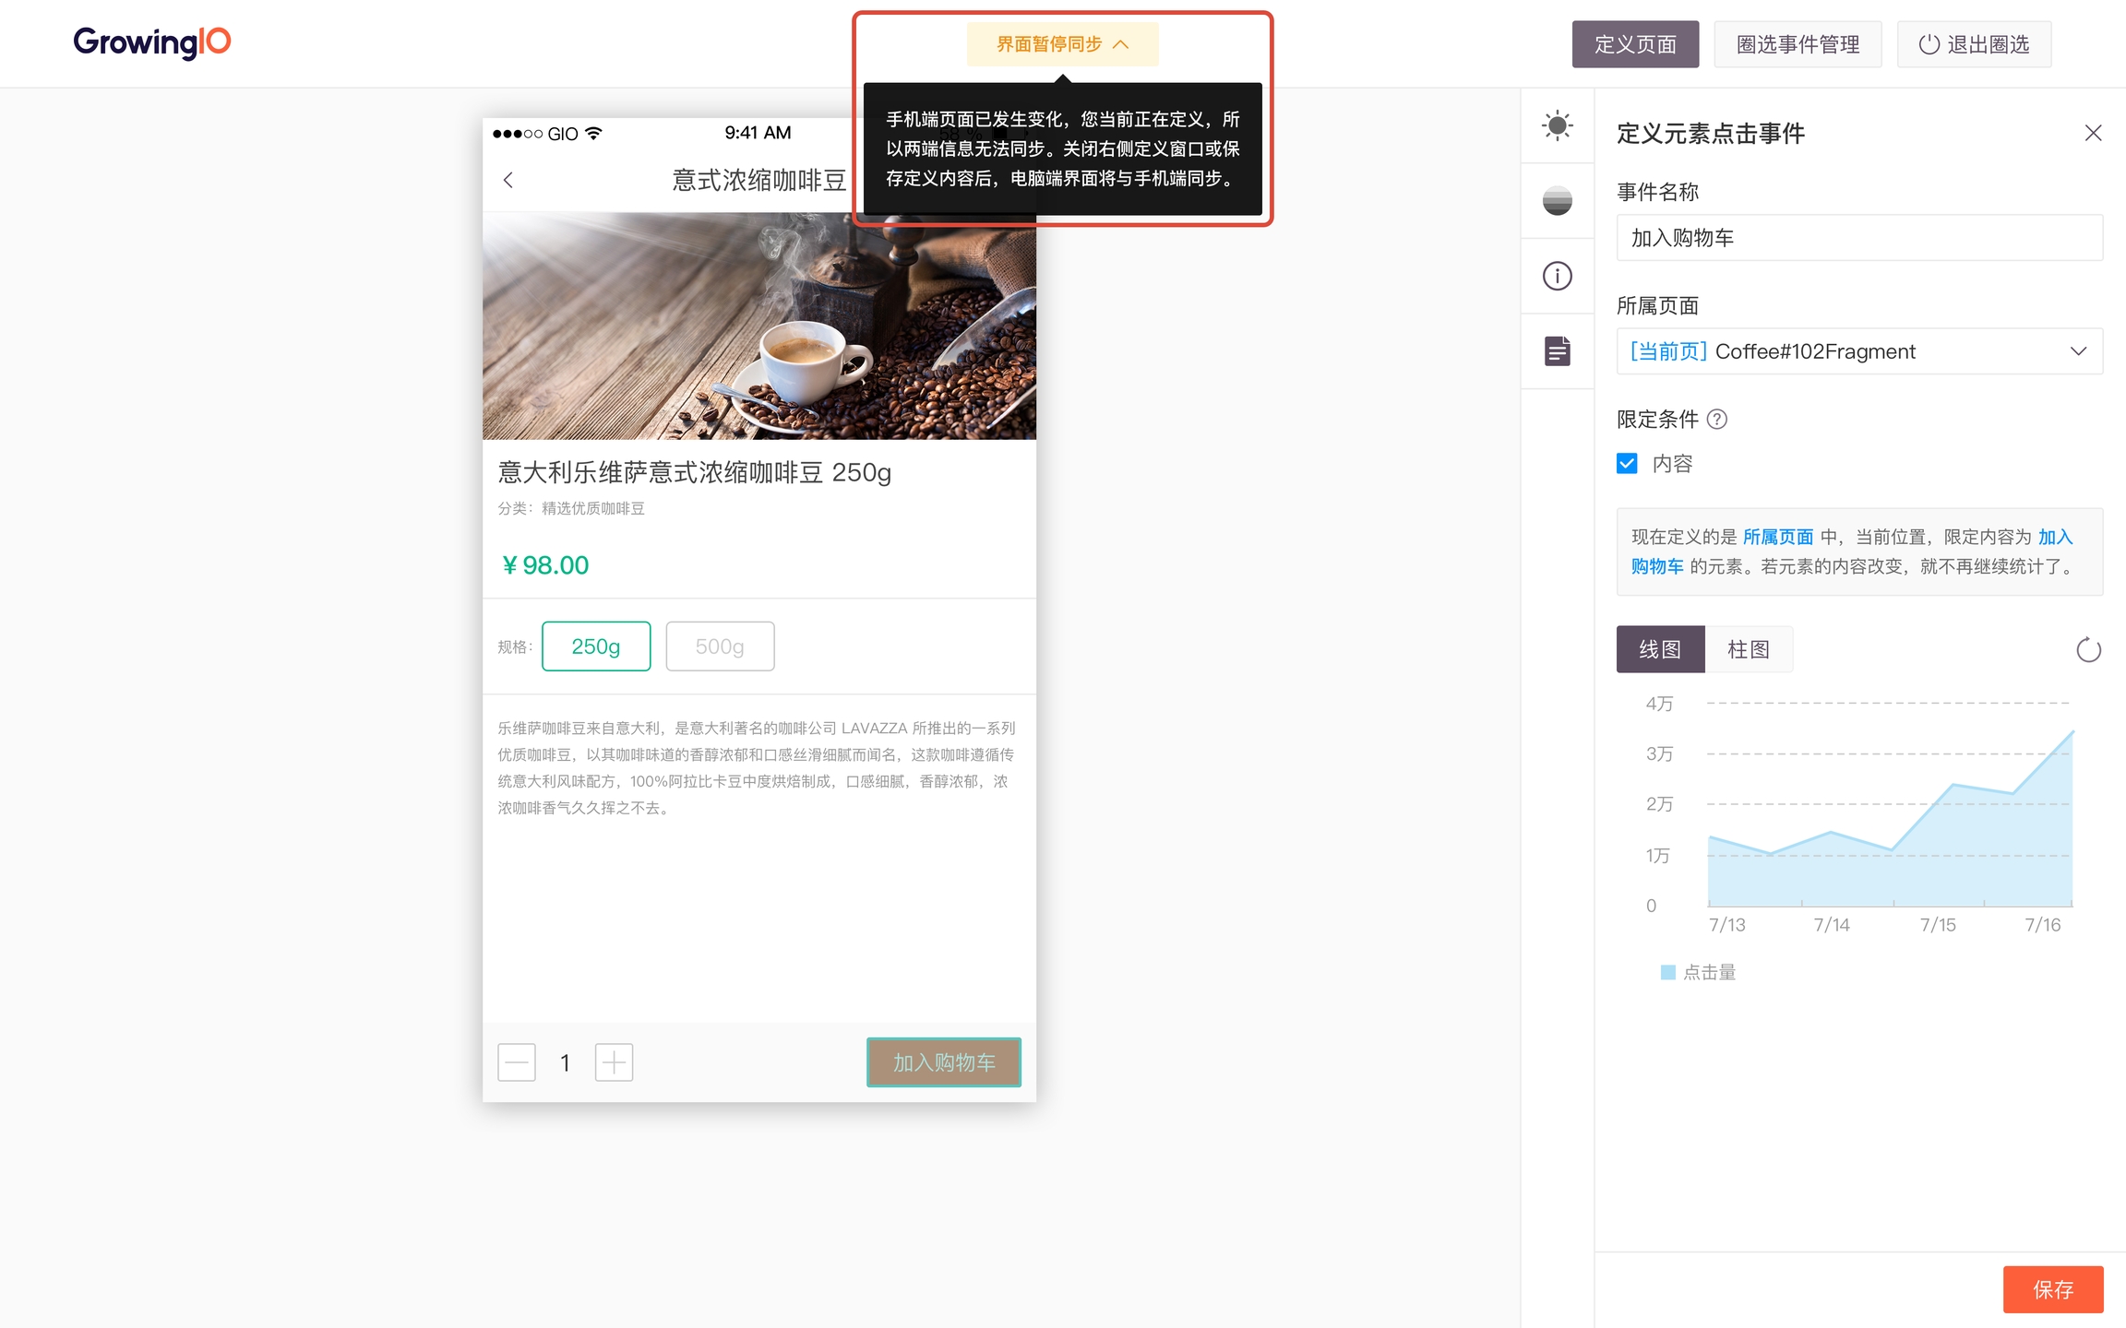Click the sun brightness icon in sidebar
The width and height of the screenshot is (2126, 1328).
coord(1557,125)
